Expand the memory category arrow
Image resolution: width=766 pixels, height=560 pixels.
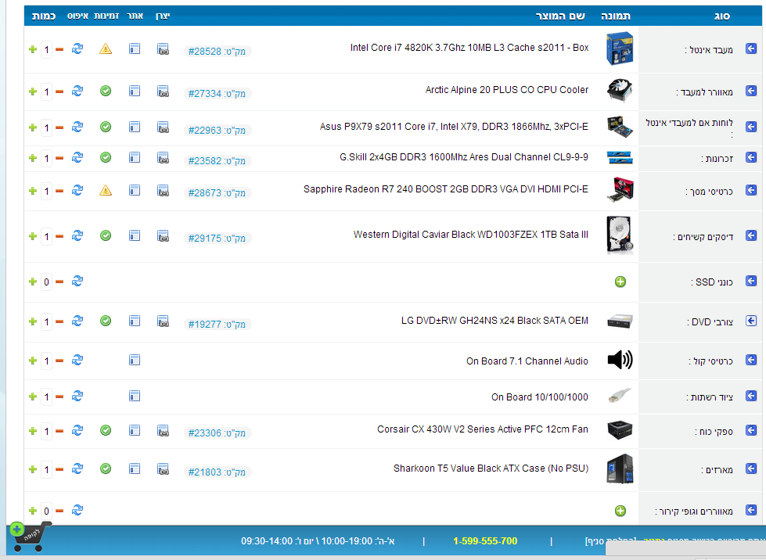[x=751, y=157]
